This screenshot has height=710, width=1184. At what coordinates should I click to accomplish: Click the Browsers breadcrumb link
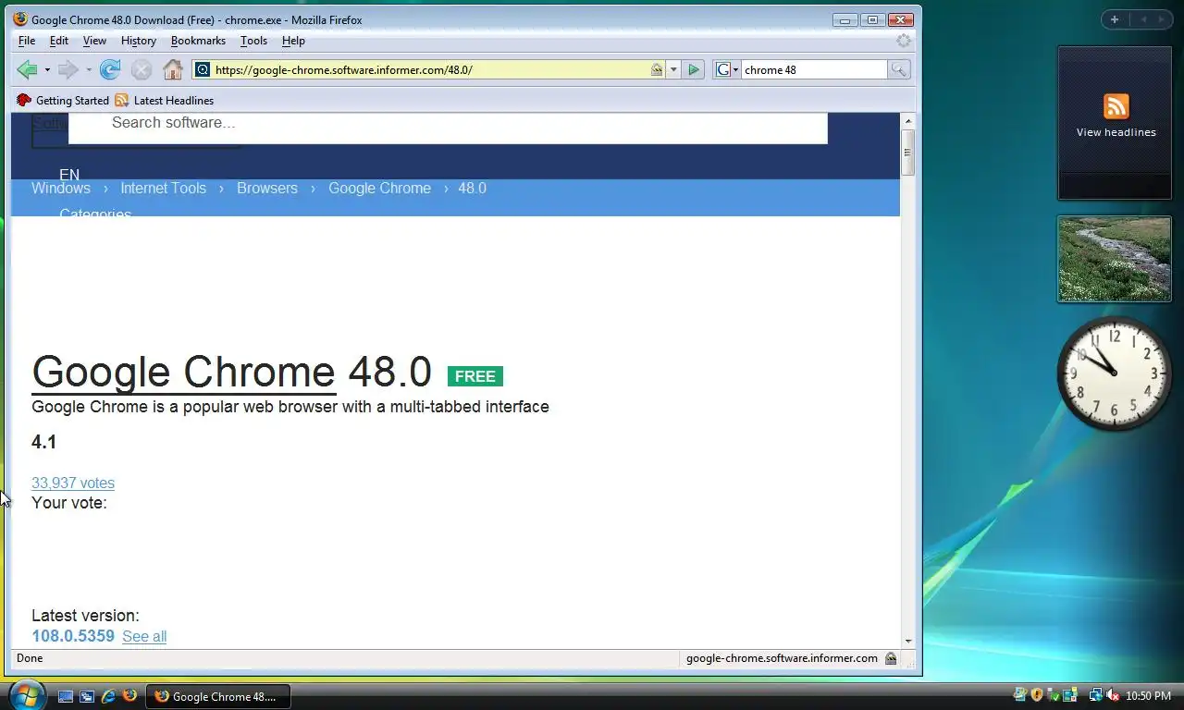267,188
